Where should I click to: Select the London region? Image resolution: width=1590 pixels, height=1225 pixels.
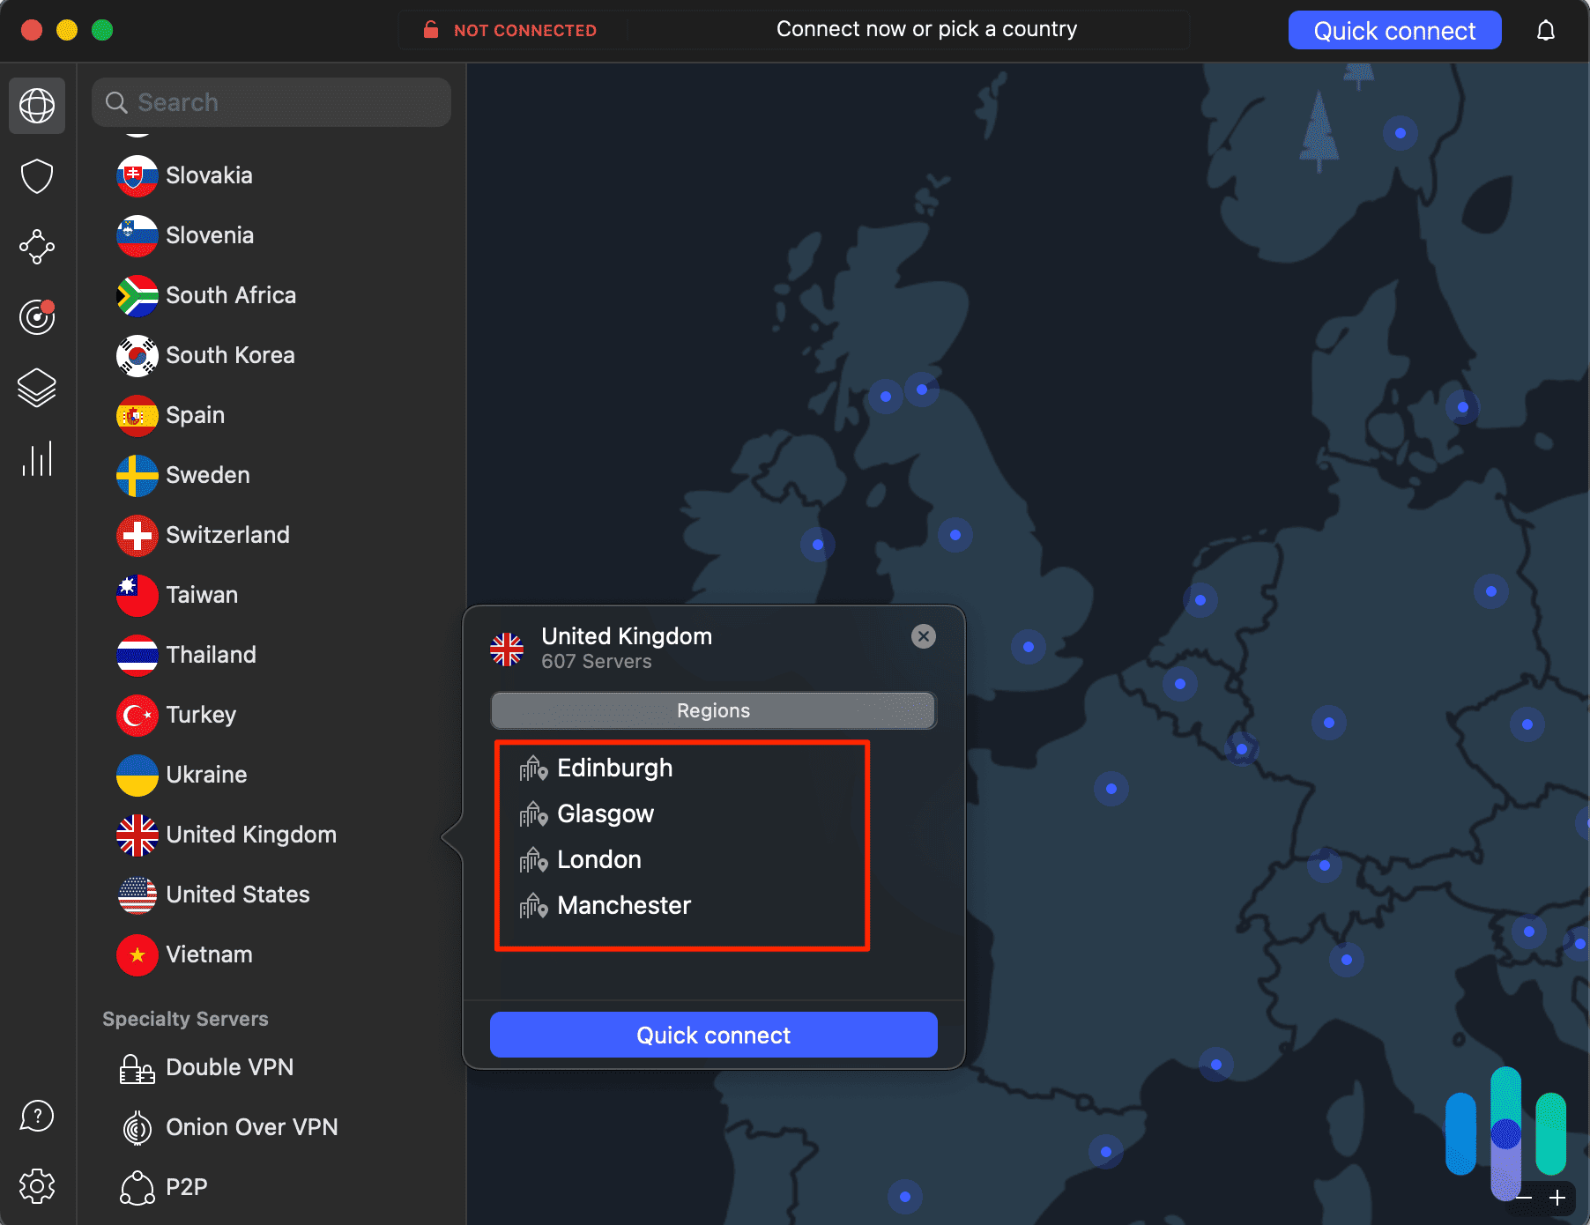coord(598,859)
